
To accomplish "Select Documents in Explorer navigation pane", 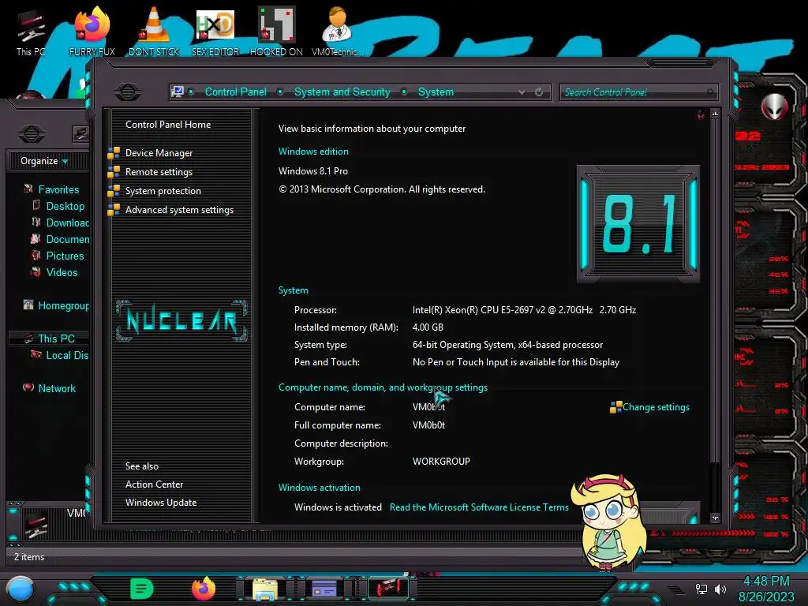I will 67,239.
